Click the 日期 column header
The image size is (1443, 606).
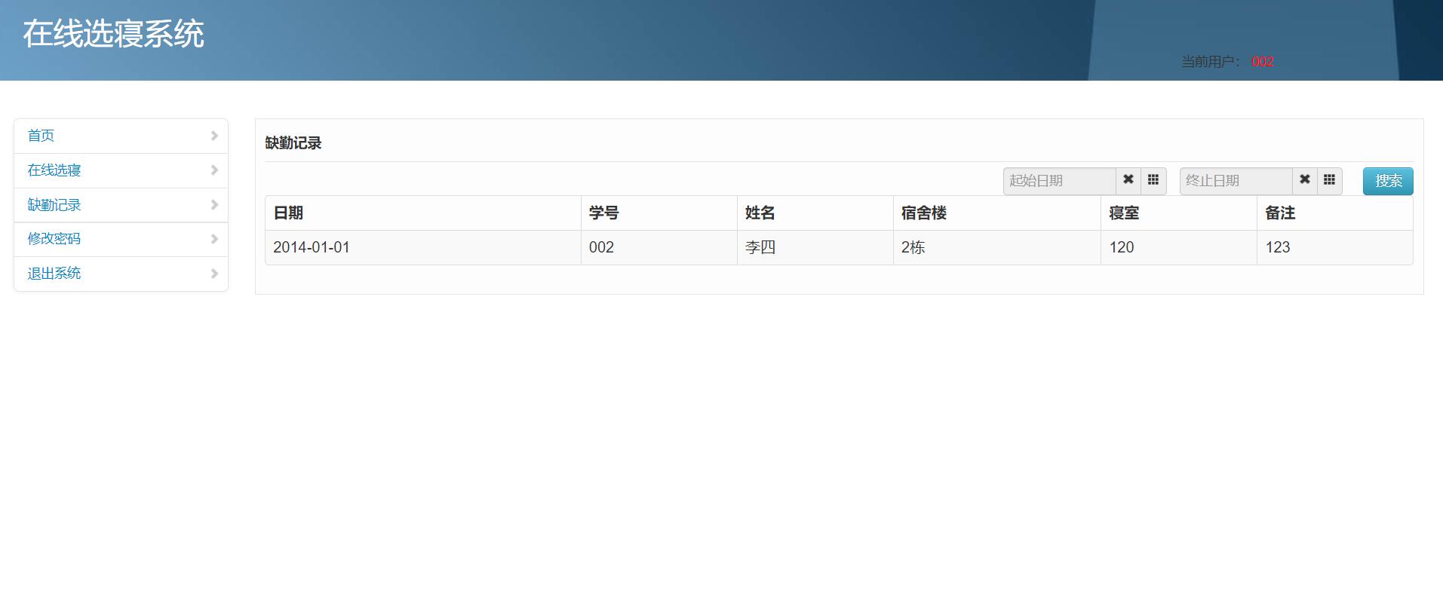[423, 213]
